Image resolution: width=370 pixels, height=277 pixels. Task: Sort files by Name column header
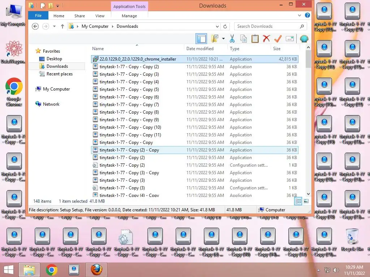click(x=137, y=49)
